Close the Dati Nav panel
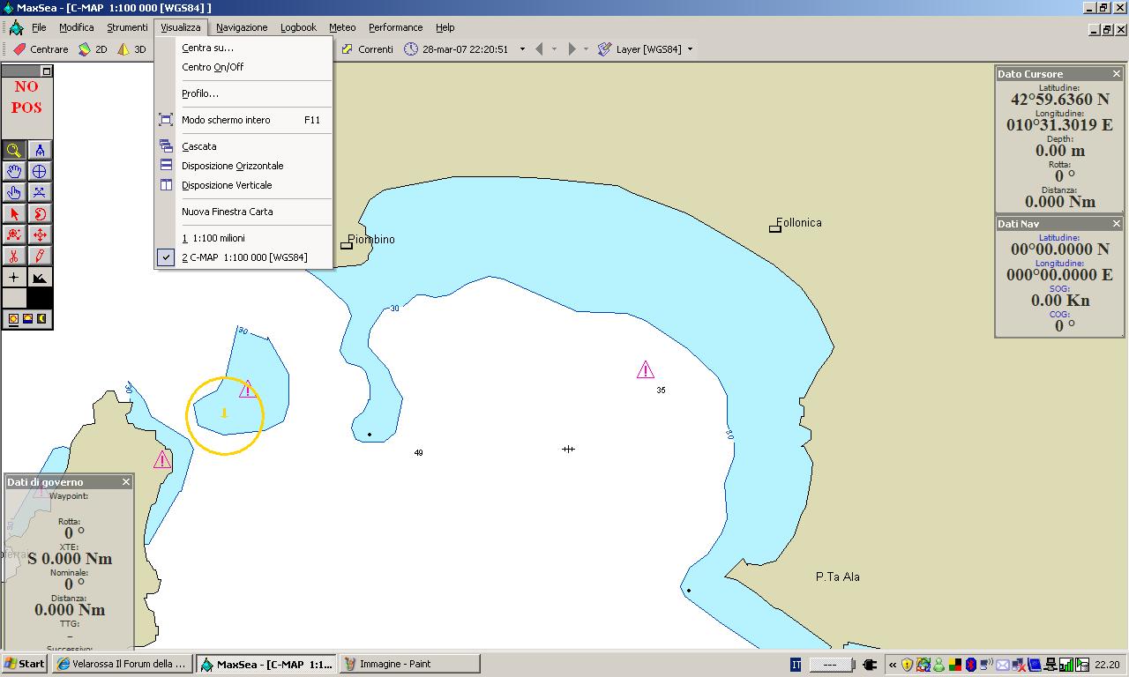Screen dimensions: 1129x677 click(1116, 224)
